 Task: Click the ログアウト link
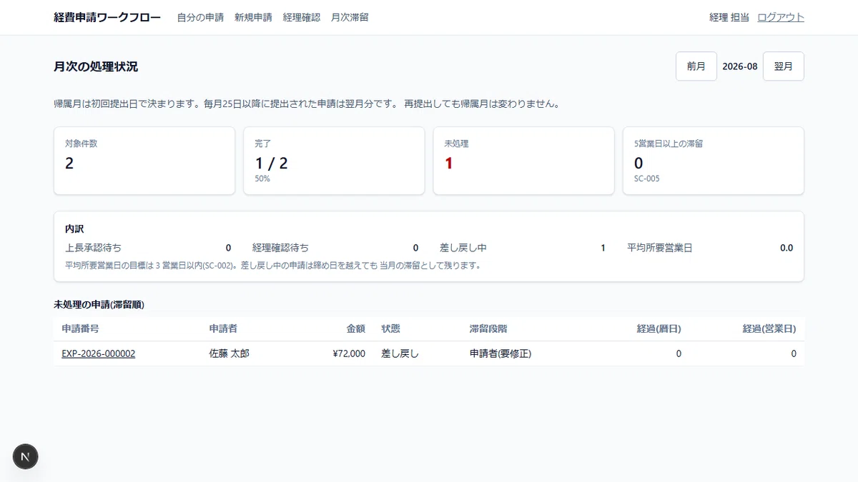(x=781, y=17)
